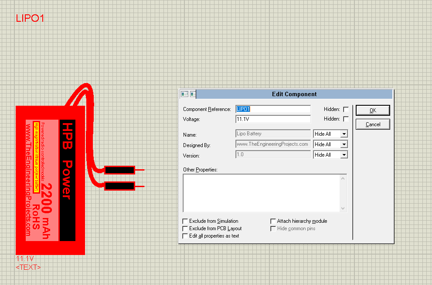This screenshot has width=432, height=285.
Task: Toggle Hidden checkbox for Component Reference
Action: coord(346,109)
